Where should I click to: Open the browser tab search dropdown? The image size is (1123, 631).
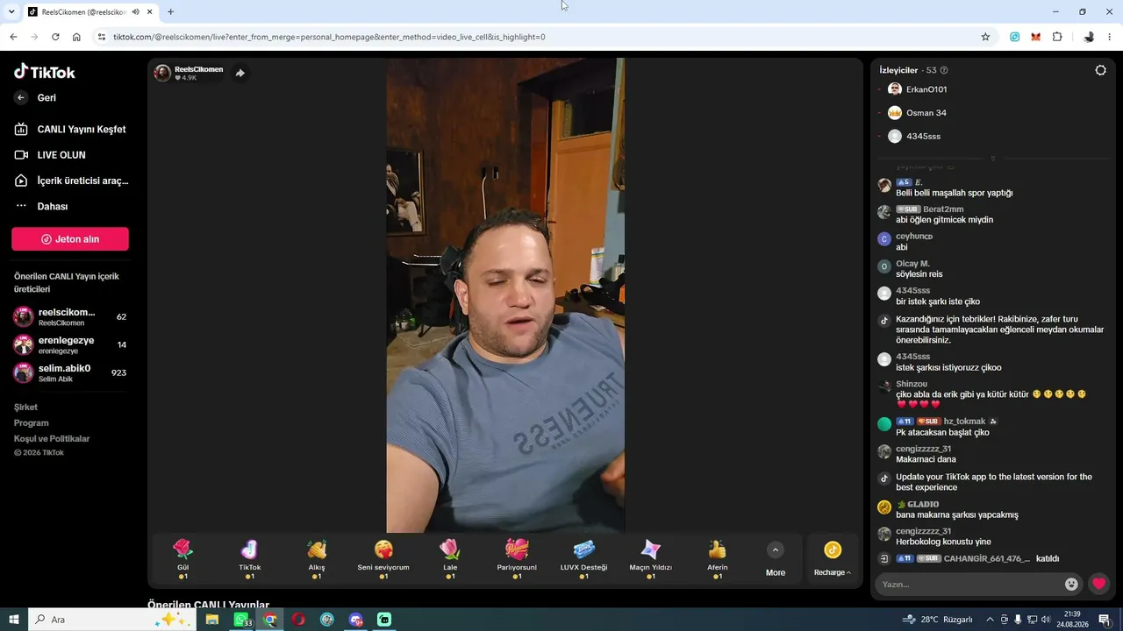pos(11,11)
